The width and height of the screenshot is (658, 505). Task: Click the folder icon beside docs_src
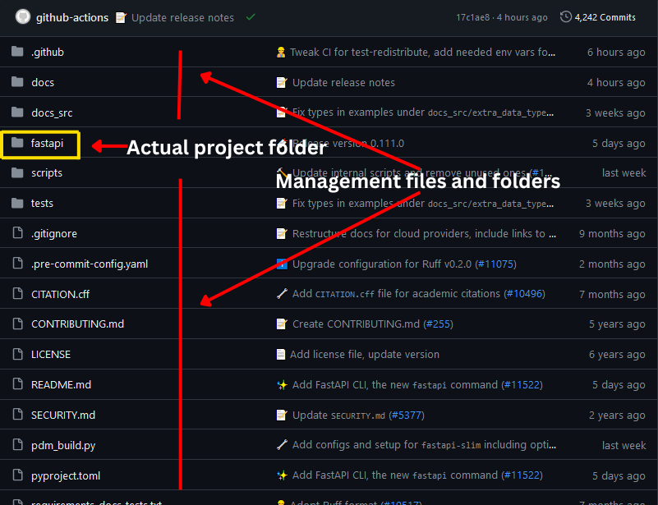[x=17, y=112]
